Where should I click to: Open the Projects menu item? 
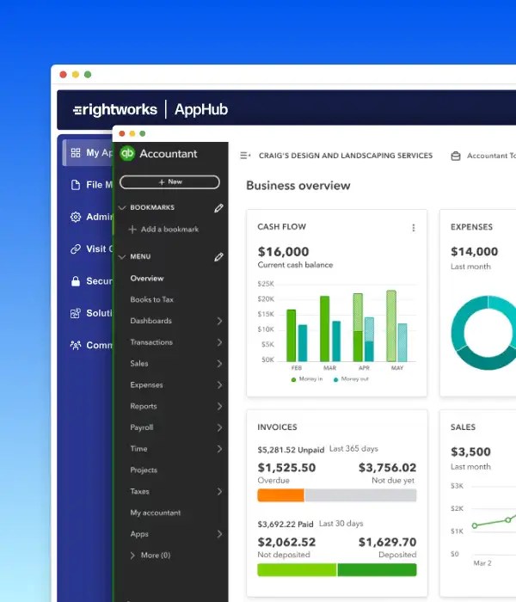144,470
